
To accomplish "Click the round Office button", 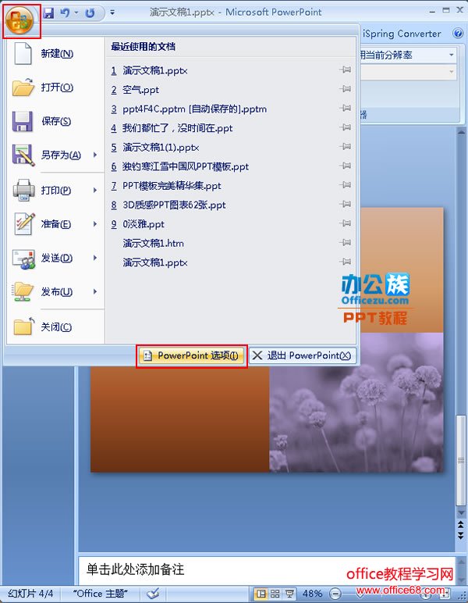I will coord(21,21).
